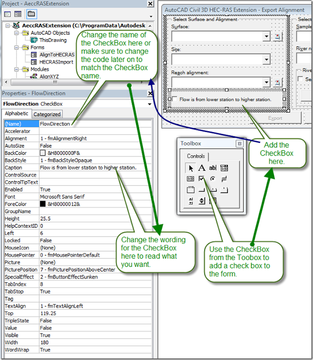Select the AlignXYZ module in project tree
The height and width of the screenshot is (360, 313).
coord(49,76)
